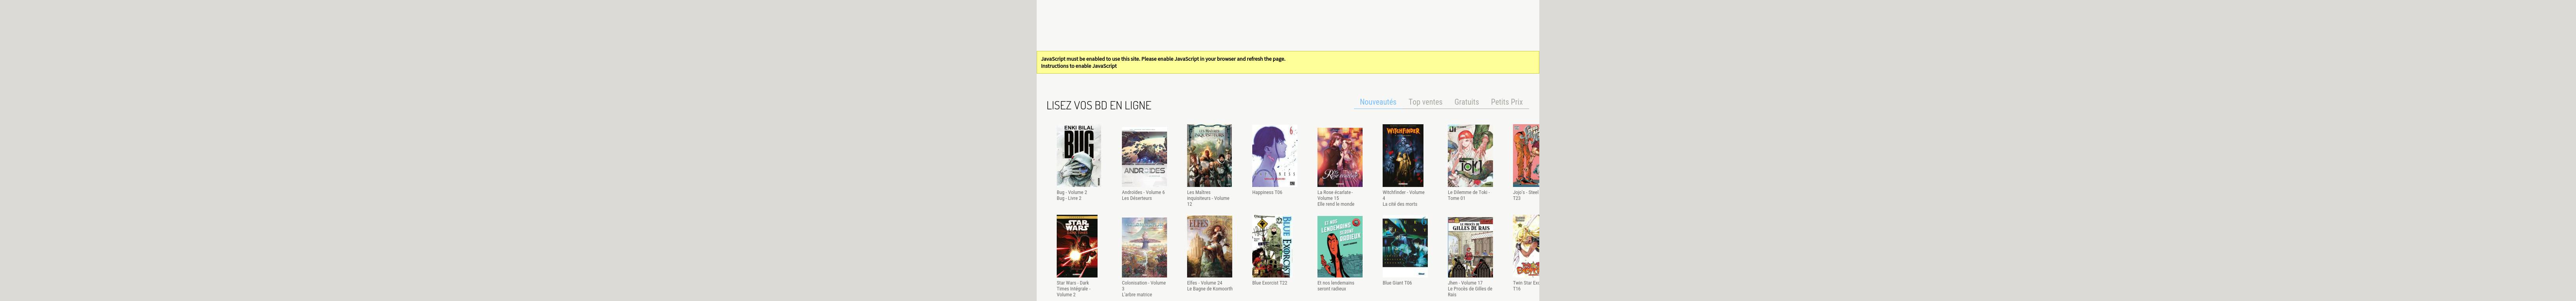The image size is (2576, 301).
Task: Open the Bug Volume 2 cover
Action: tap(1078, 156)
